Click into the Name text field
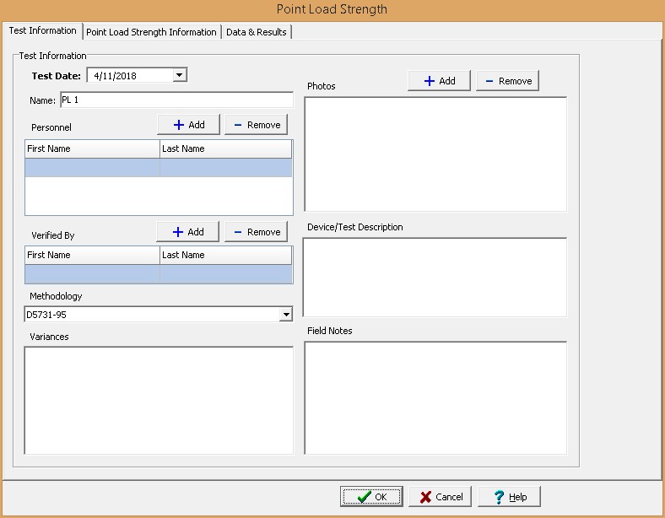The height and width of the screenshot is (518, 665). pos(175,100)
